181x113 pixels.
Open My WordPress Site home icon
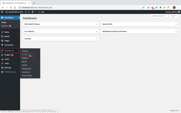[x=6, y=12]
